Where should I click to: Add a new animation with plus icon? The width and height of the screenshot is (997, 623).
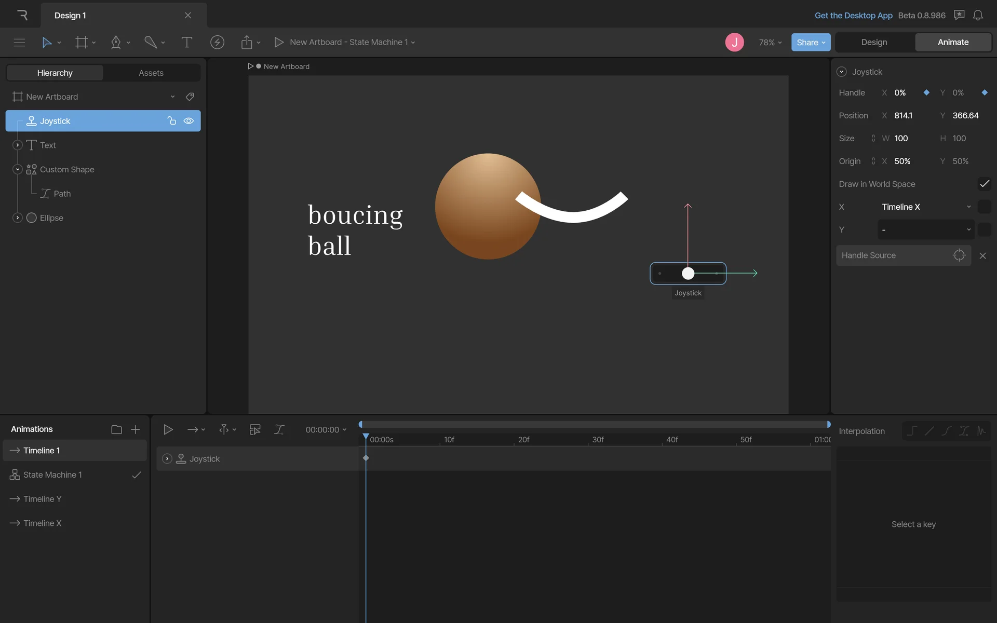(136, 429)
